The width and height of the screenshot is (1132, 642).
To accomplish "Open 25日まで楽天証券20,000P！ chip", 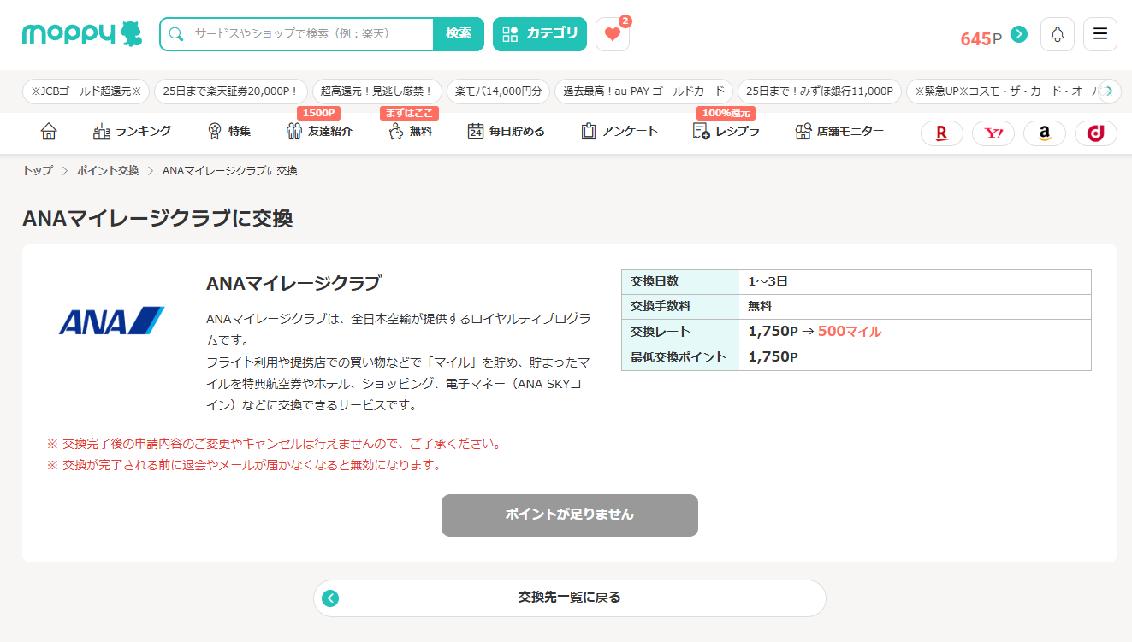I will (x=230, y=91).
